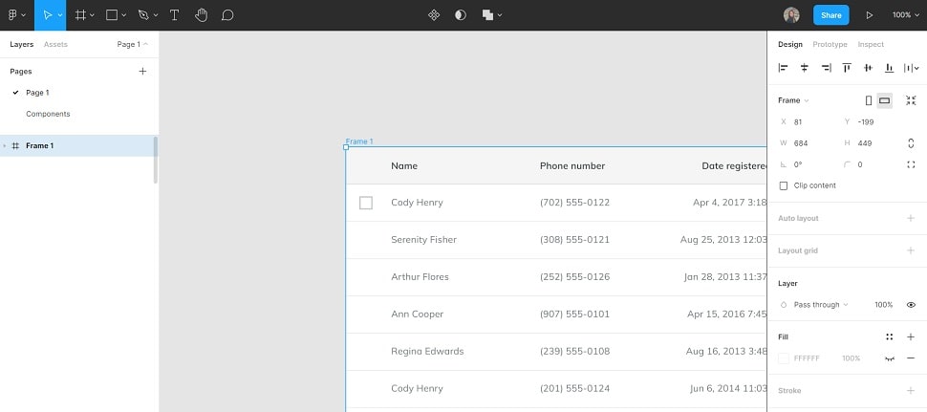The image size is (927, 412).
Task: Switch frame to portrait orientation
Action: 869,100
